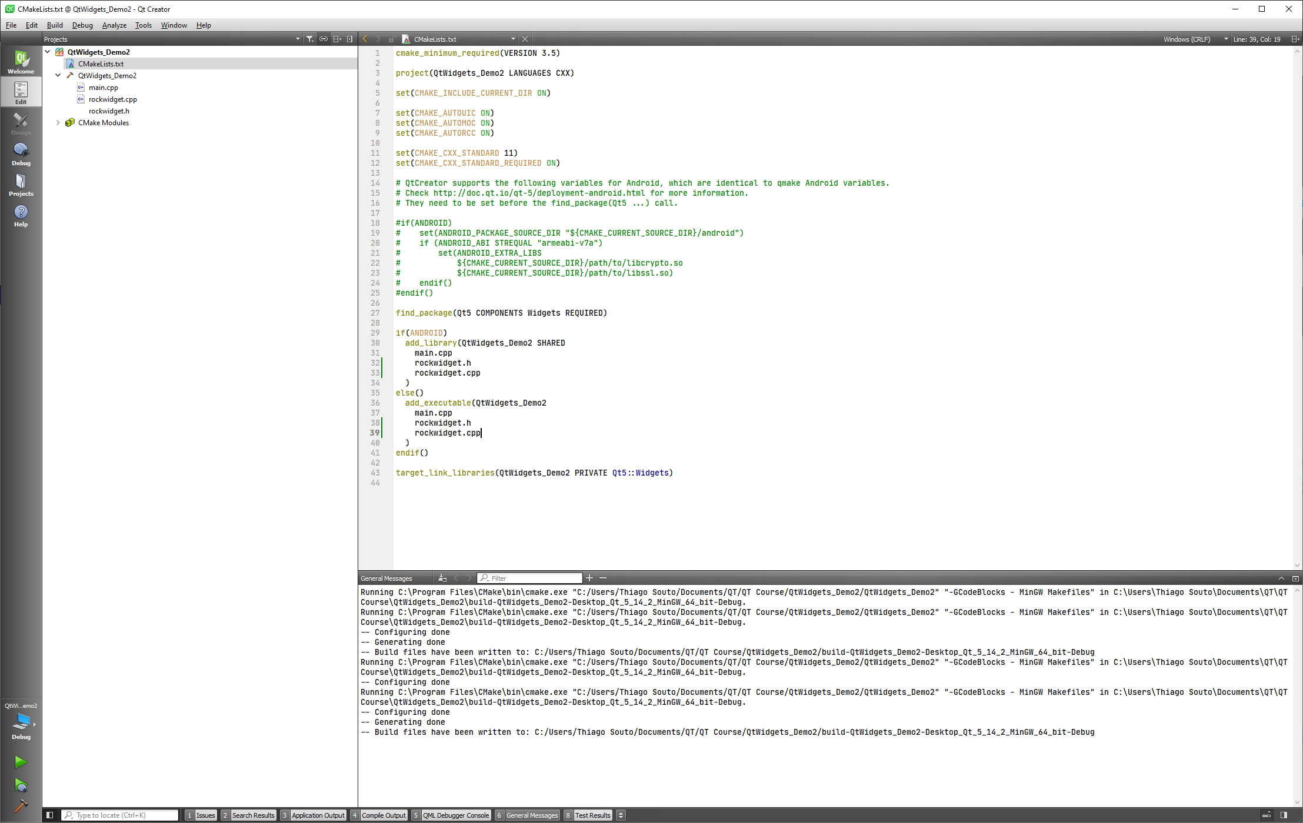Open Help mode
1303x823 pixels.
(21, 215)
